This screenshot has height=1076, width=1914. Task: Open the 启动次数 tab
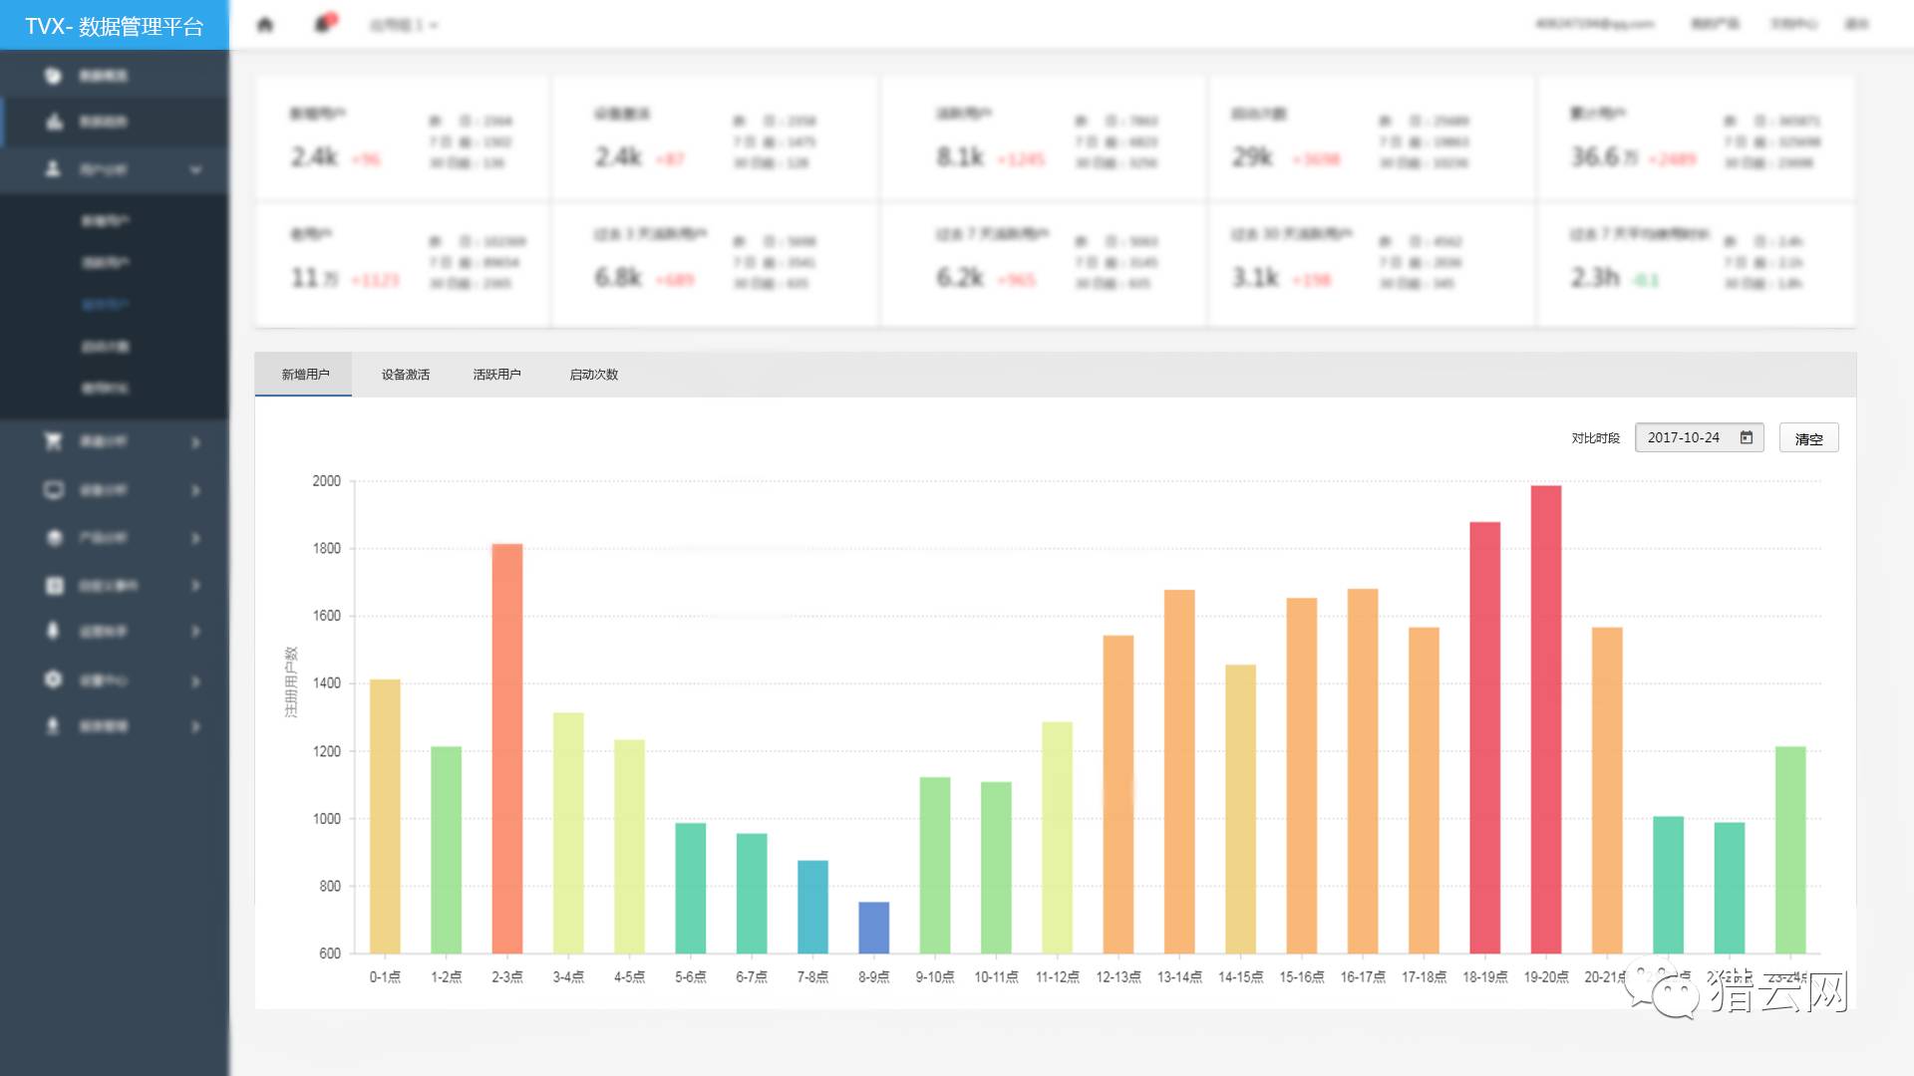pyautogui.click(x=594, y=375)
